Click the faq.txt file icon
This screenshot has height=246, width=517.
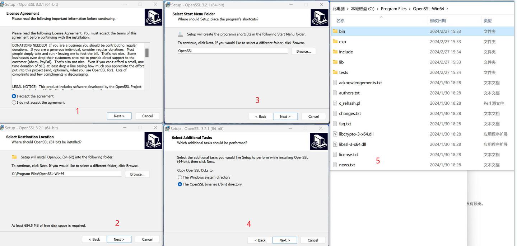point(335,124)
